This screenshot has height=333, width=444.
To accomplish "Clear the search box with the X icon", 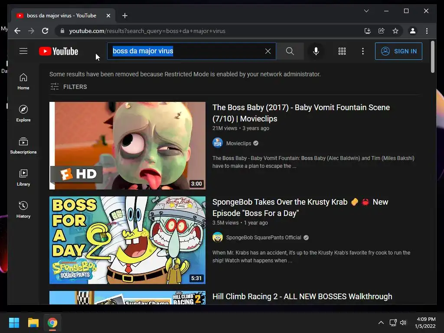I will click(x=268, y=51).
